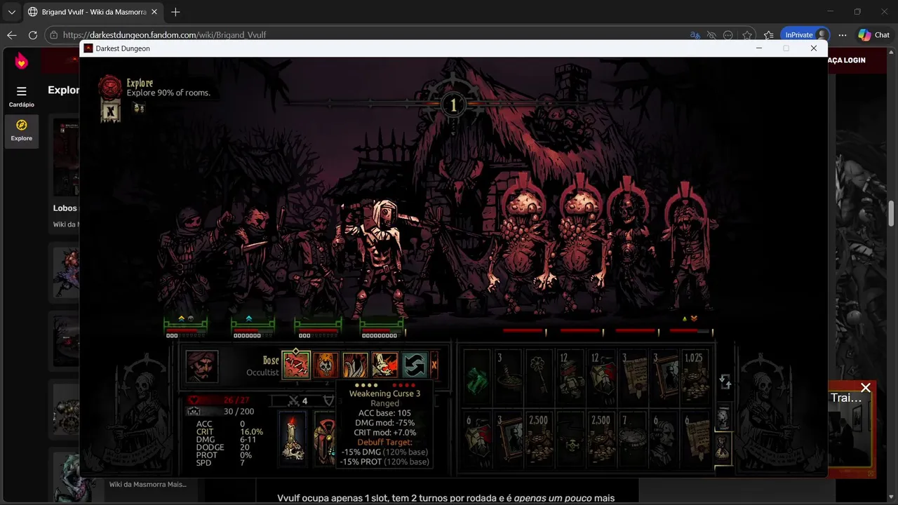The width and height of the screenshot is (898, 505).
Task: Click the InPrivate profile button
Action: (x=805, y=35)
